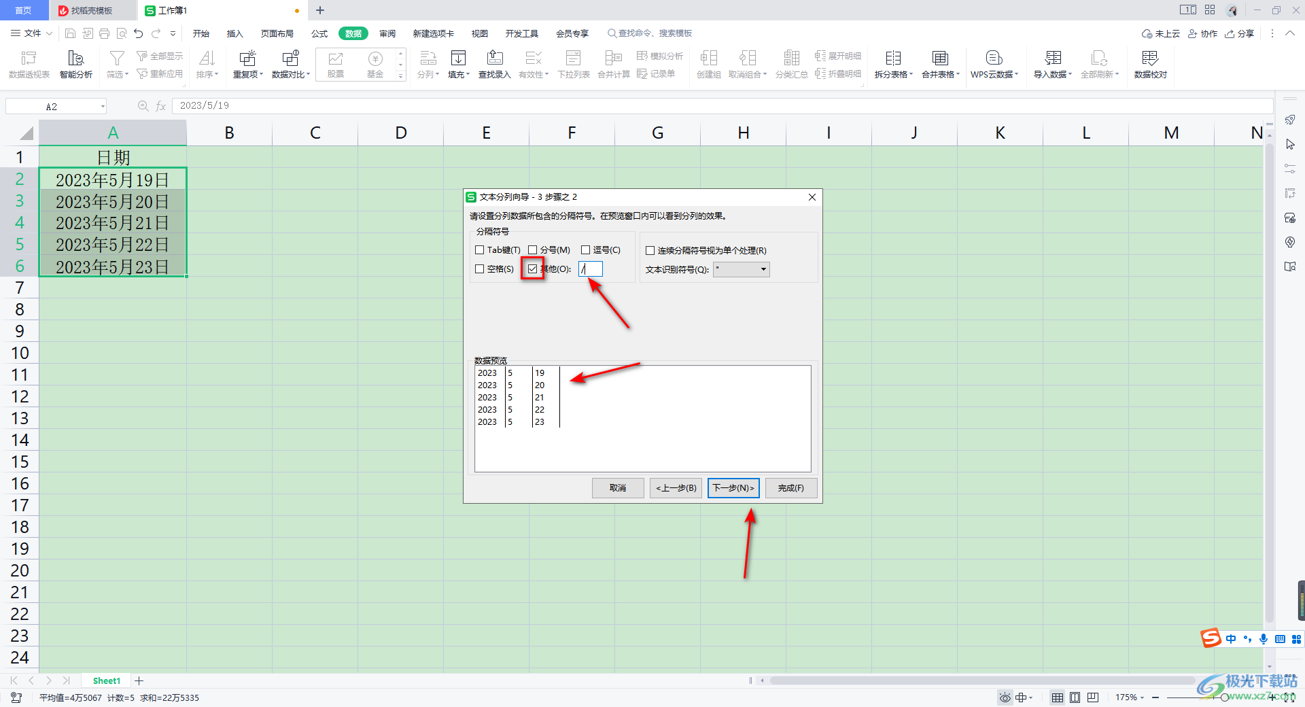Expand the 文件 menu arrow
This screenshot has height=707, width=1305.
click(49, 33)
